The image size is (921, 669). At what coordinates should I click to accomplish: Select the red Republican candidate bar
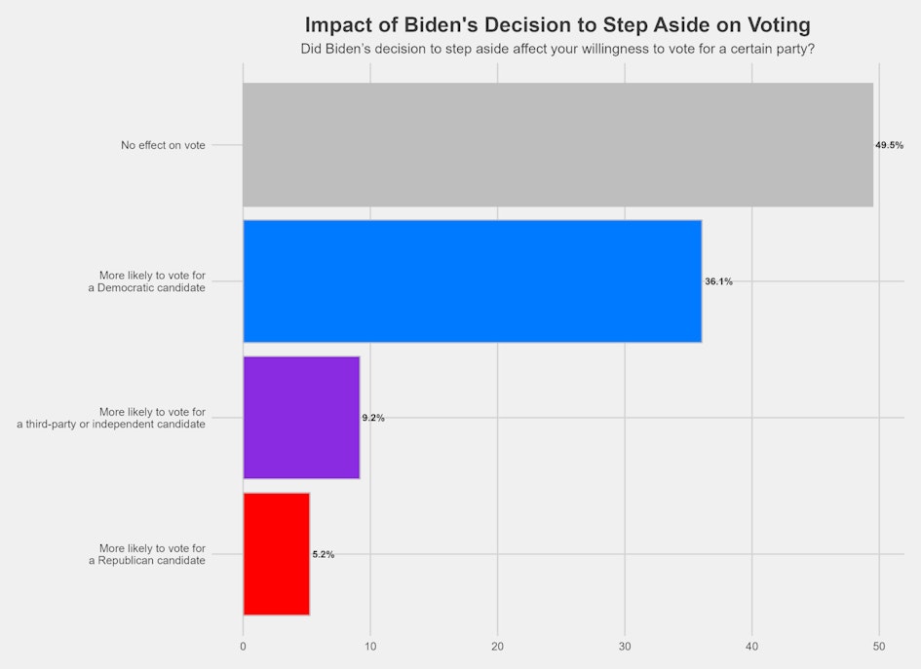(x=276, y=554)
